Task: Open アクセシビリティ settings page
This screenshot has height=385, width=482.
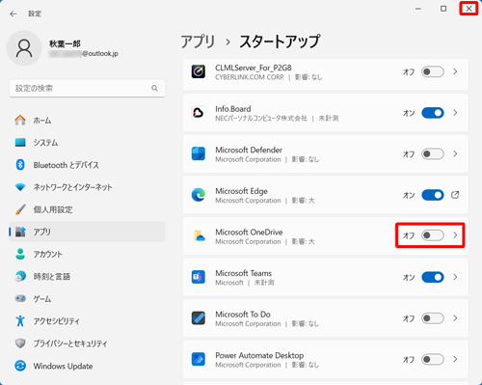Action: coord(87,321)
